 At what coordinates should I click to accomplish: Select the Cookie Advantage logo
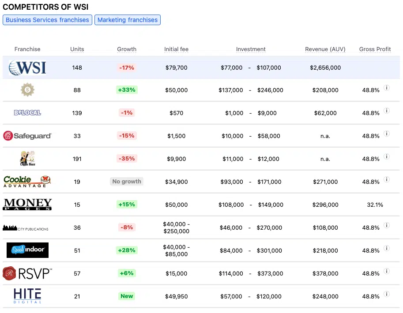(27, 182)
